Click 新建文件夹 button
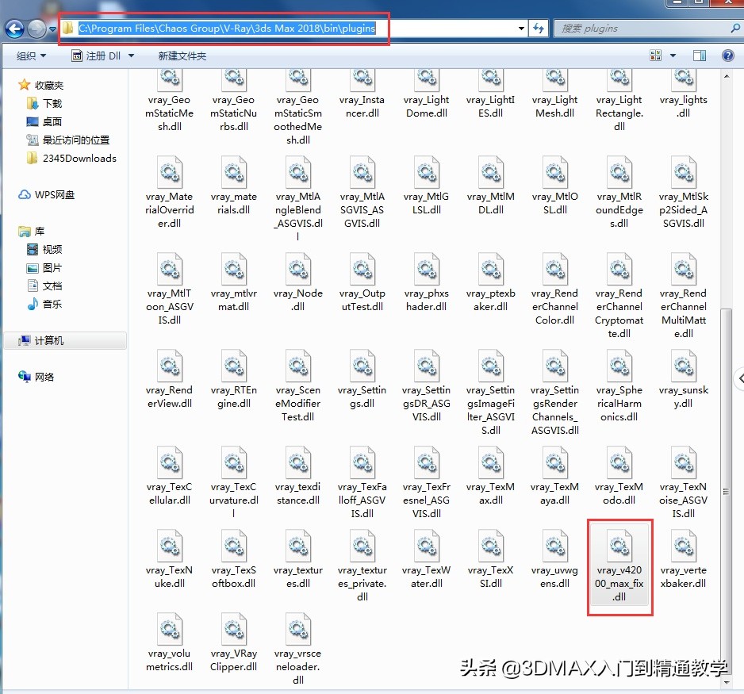744x694 pixels. point(182,56)
